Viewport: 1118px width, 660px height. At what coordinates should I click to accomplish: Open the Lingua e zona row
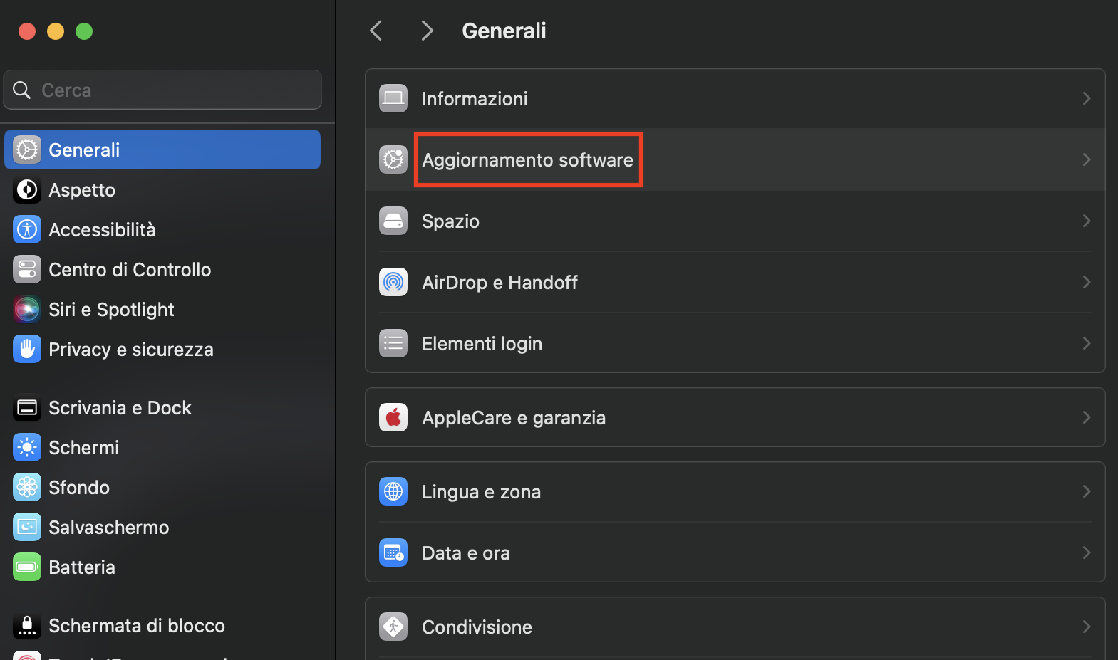(x=735, y=491)
